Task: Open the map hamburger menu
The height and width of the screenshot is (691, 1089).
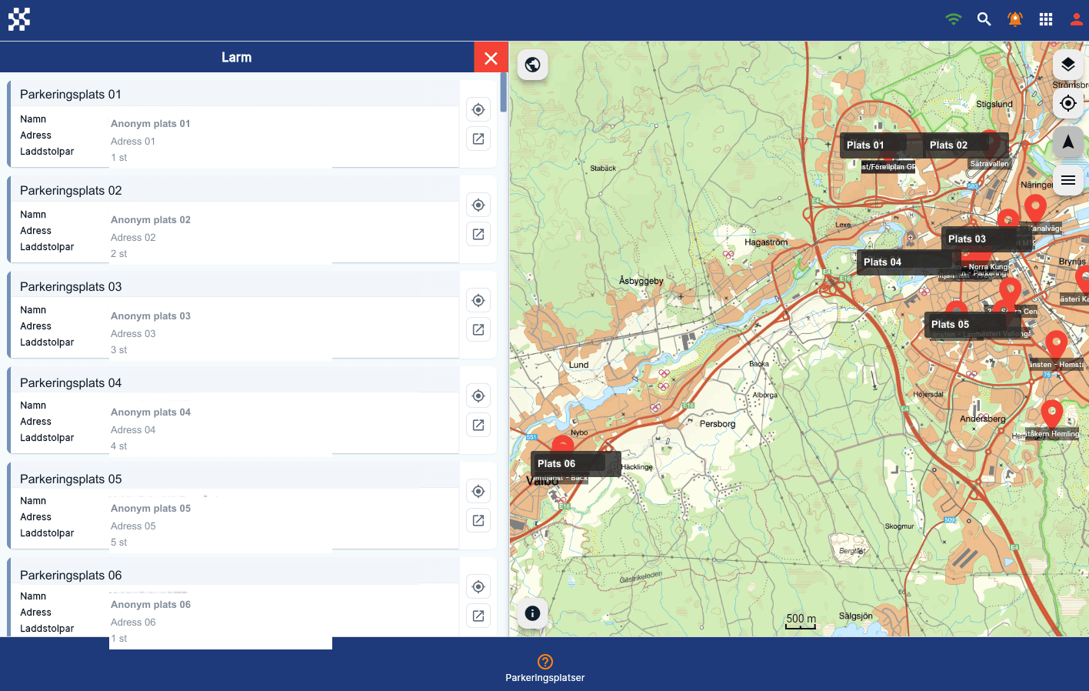Action: point(1067,180)
